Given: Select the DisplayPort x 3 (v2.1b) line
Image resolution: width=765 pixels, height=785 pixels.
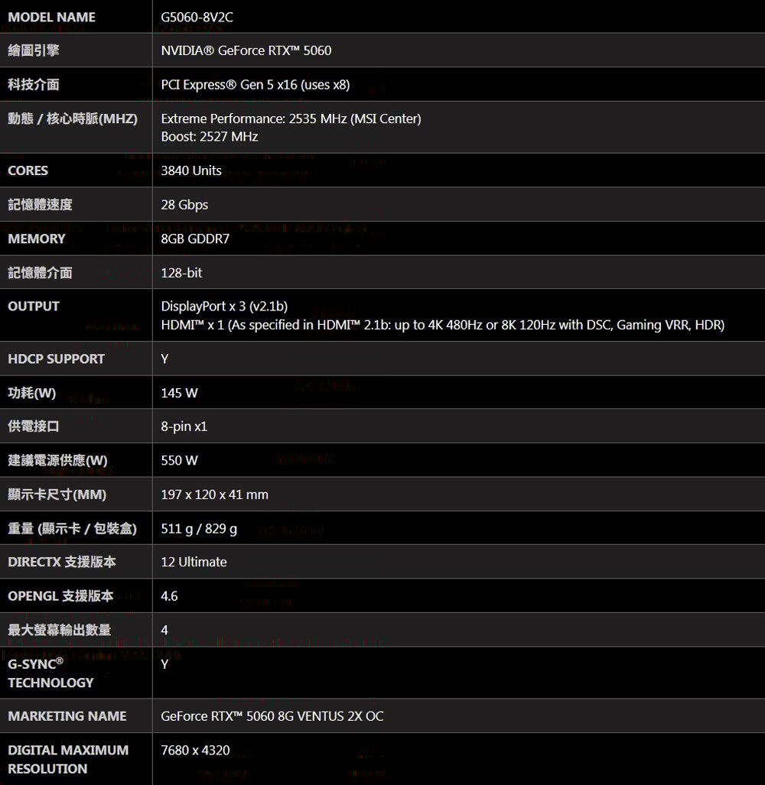Looking at the screenshot, I should (x=224, y=307).
